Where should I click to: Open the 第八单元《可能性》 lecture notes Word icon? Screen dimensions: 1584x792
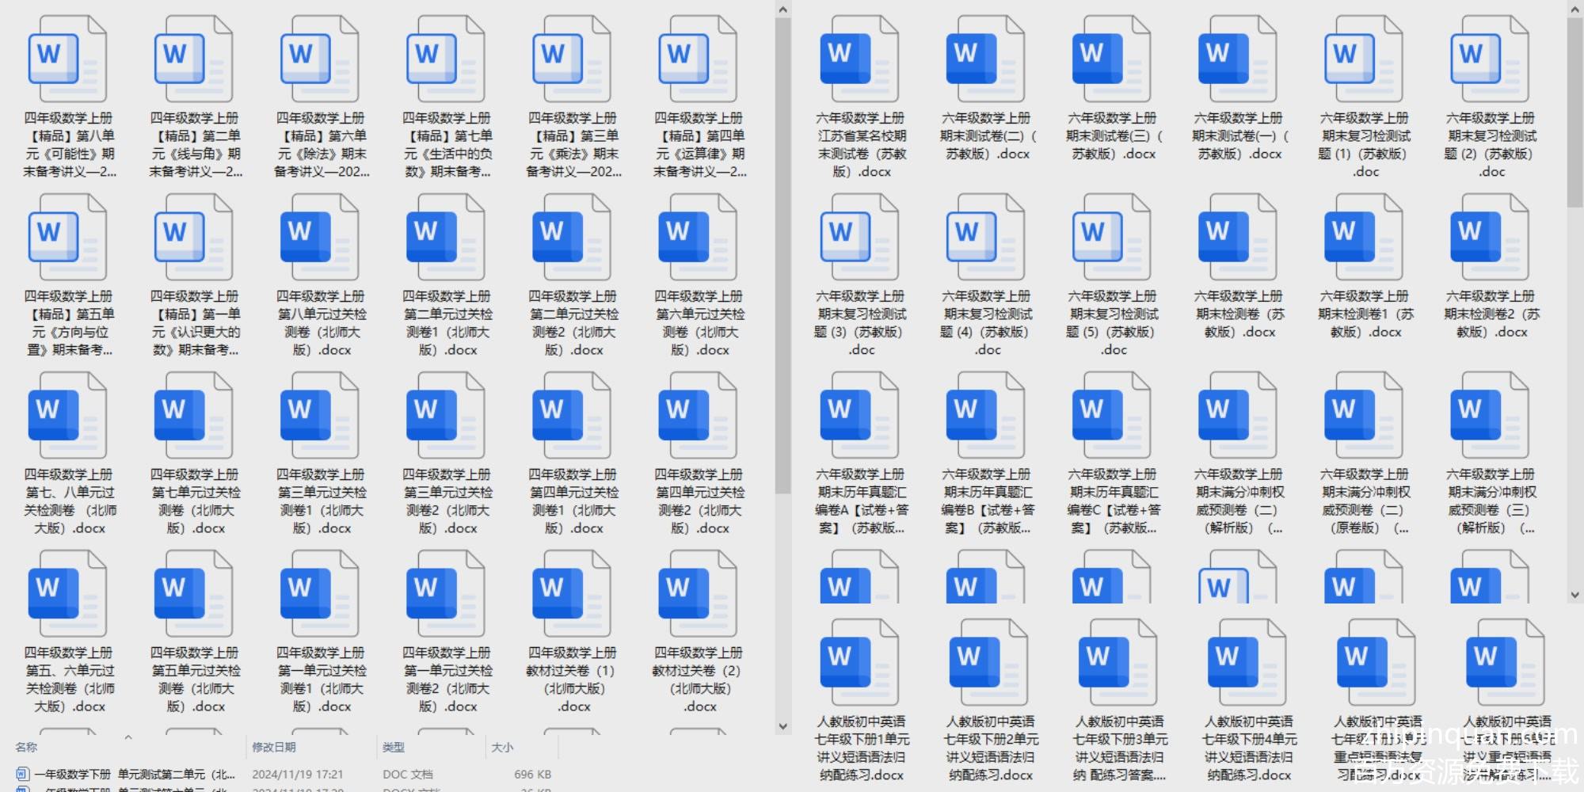[67, 59]
